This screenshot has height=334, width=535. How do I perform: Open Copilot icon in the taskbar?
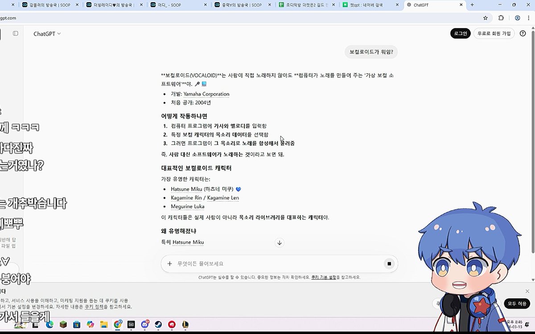[x=91, y=325]
